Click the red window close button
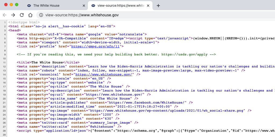 pyautogui.click(x=6, y=5)
